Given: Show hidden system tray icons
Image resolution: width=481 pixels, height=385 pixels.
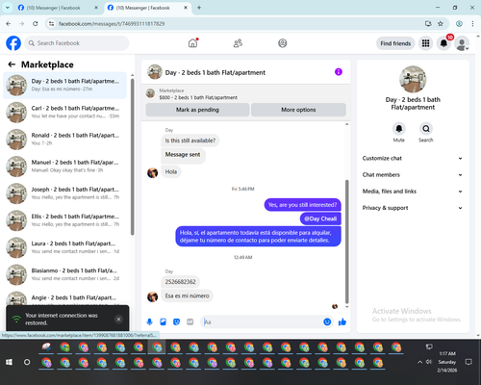Looking at the screenshot, I should (419, 362).
